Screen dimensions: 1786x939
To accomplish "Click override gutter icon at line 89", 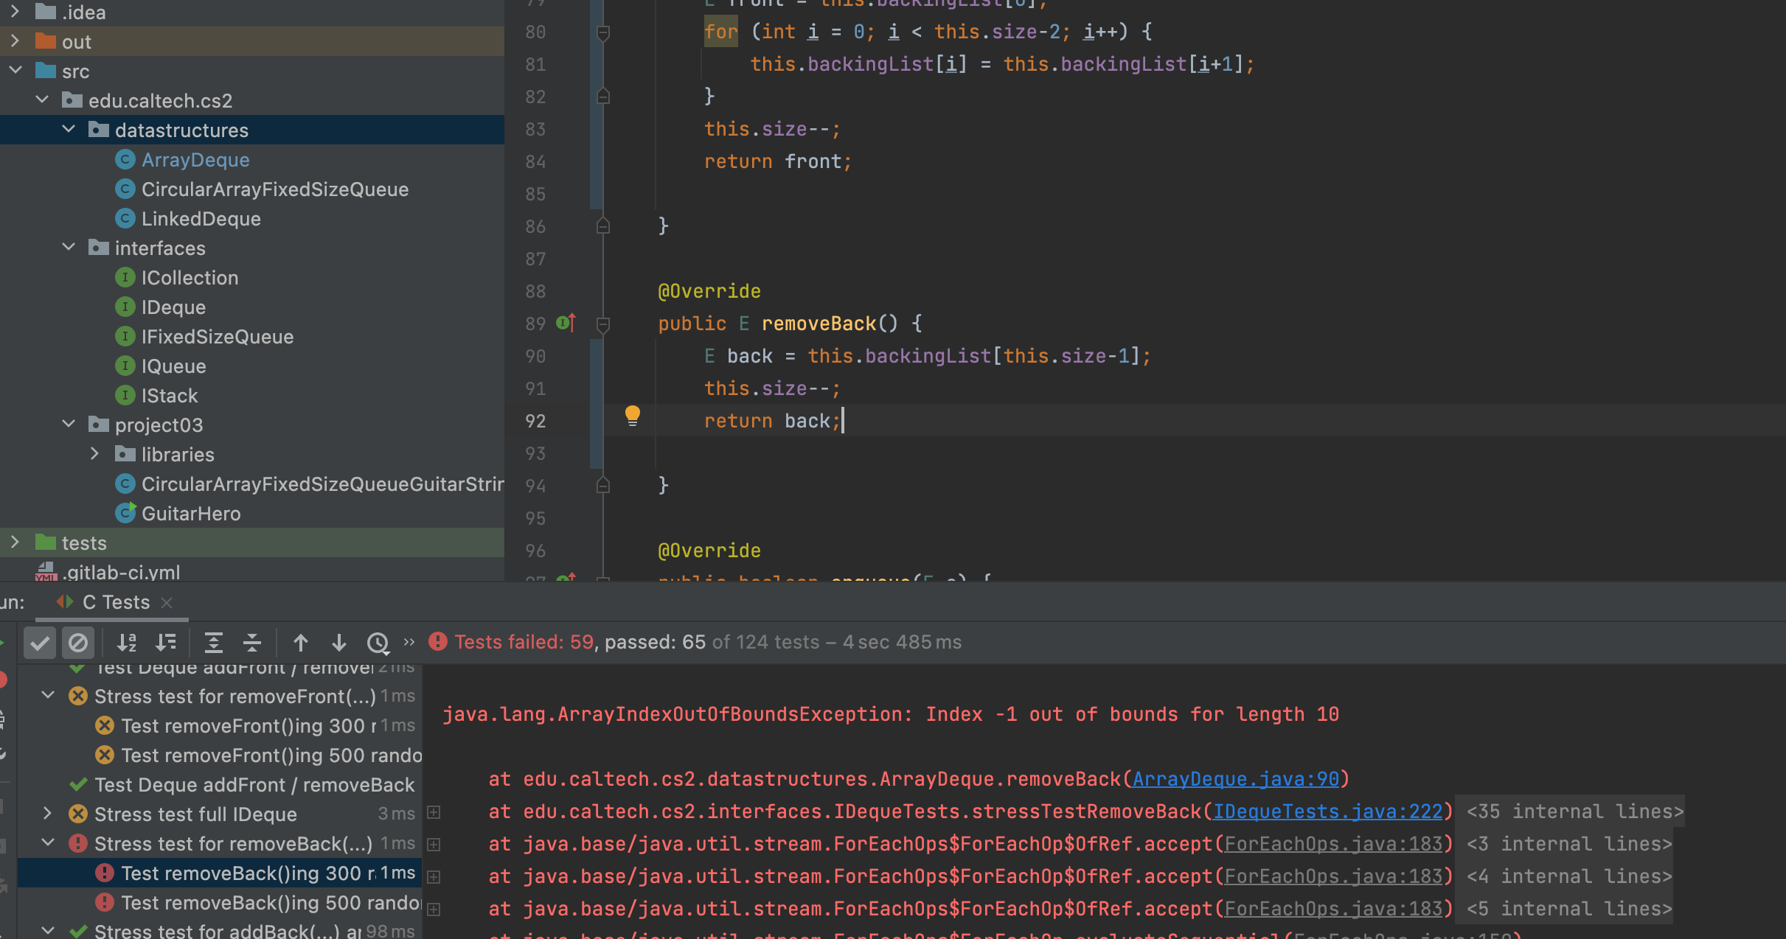I will tap(565, 323).
